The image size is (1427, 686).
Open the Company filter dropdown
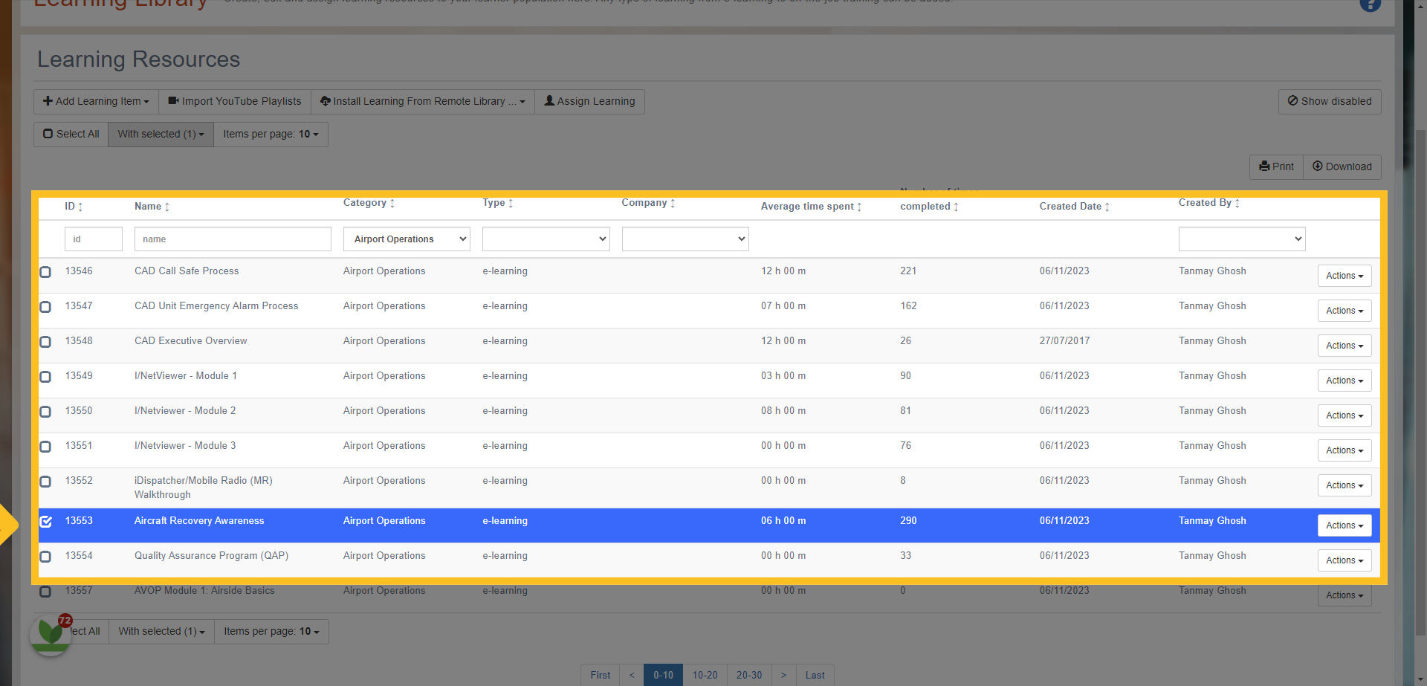685,239
